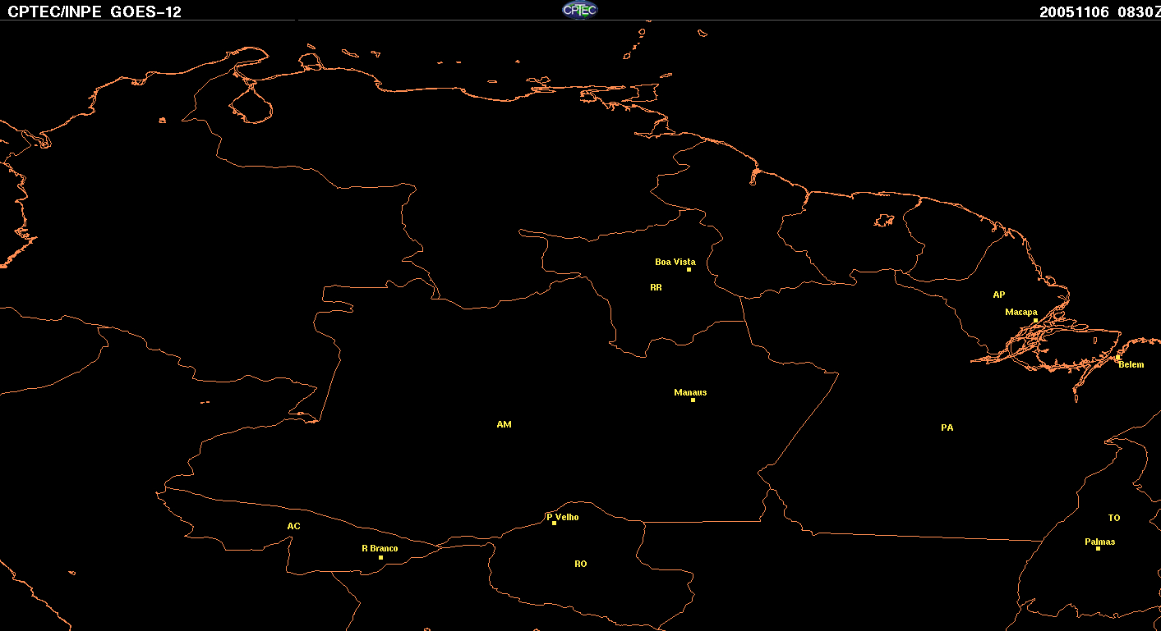Click the Palmas city label

pyautogui.click(x=1100, y=542)
